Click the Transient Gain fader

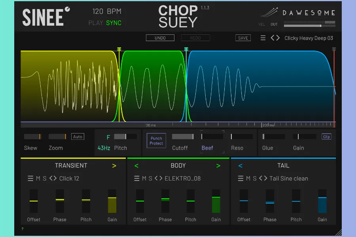[x=112, y=201]
